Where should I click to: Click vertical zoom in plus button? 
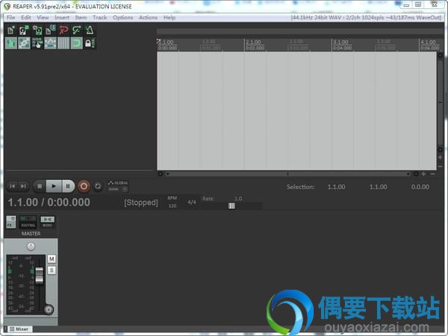[x=440, y=158]
